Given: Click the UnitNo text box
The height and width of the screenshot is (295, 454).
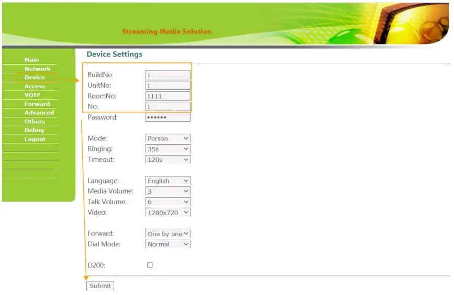Looking at the screenshot, I should 168,86.
